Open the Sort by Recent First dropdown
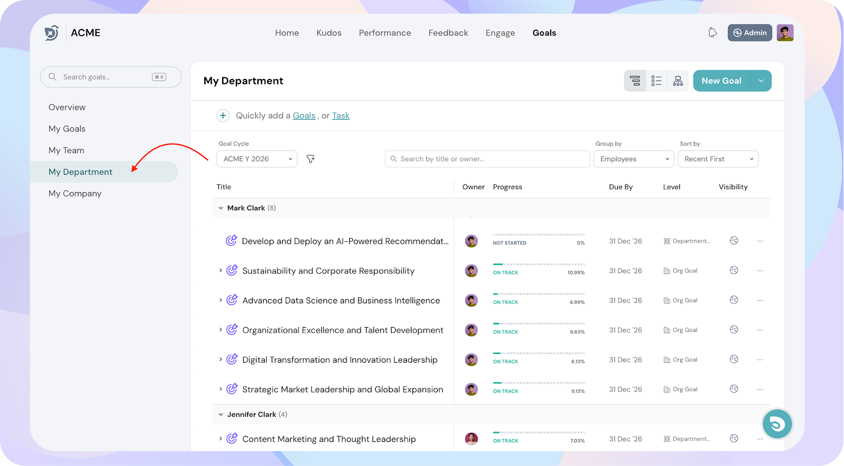 tap(718, 159)
